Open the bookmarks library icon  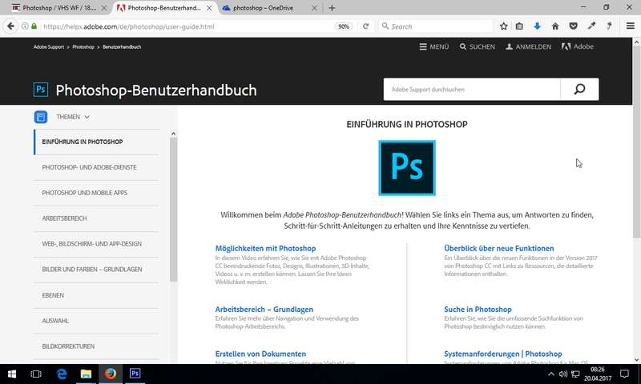[x=519, y=26]
